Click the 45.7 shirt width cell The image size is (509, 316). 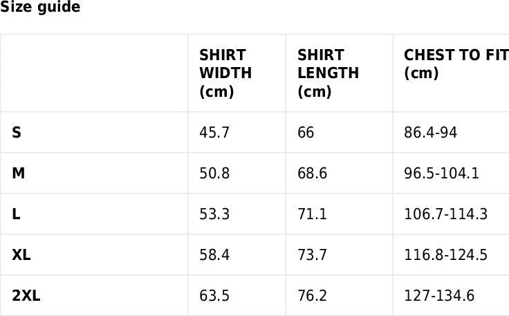[214, 132]
